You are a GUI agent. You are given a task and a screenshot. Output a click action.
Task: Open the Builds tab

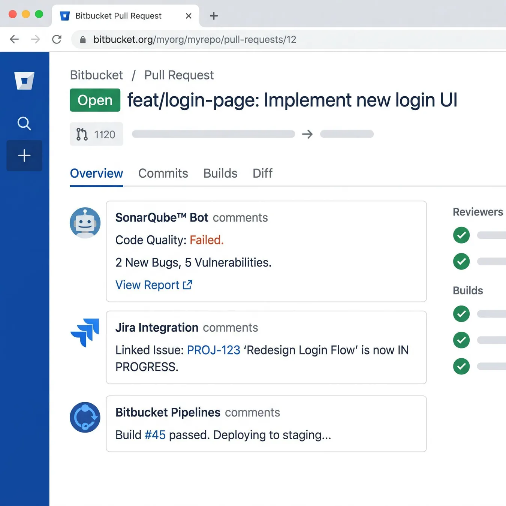pos(220,174)
